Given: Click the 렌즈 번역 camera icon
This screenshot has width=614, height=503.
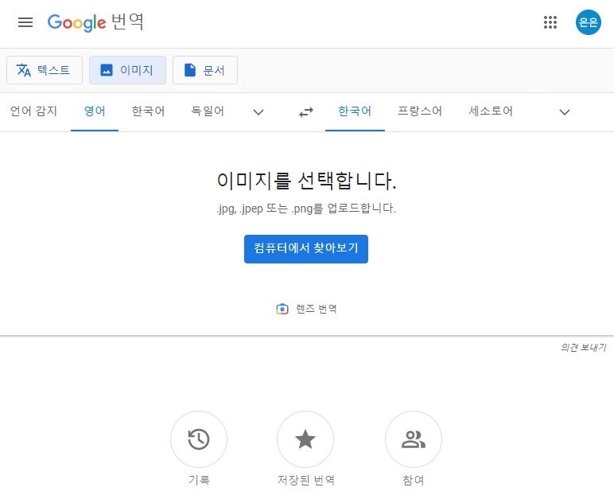Looking at the screenshot, I should pos(282,309).
